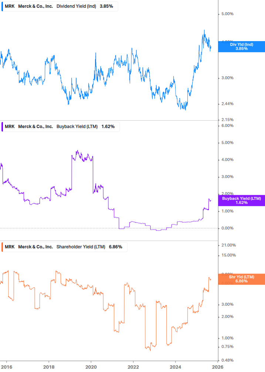265x372 pixels.
Task: Click the MRK Shareholder Yield (LTM) legend label
Action: (x=64, y=247)
